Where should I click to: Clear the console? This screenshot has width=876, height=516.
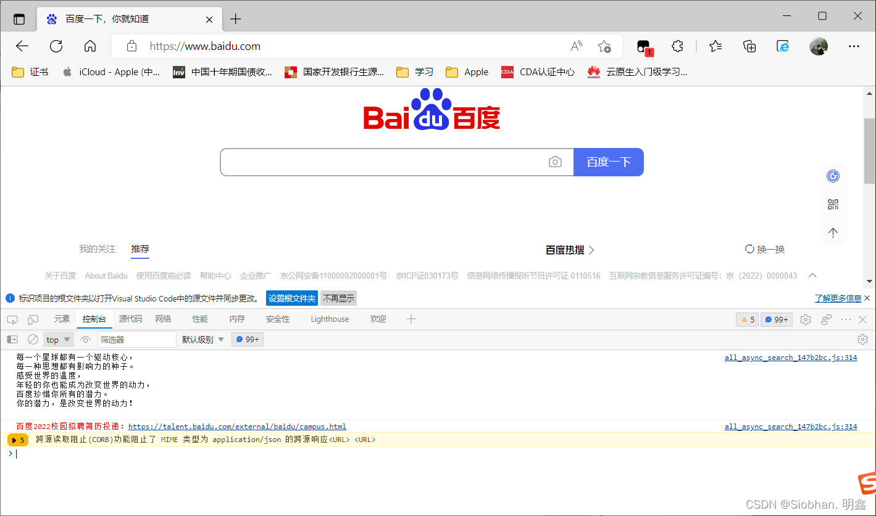point(33,339)
